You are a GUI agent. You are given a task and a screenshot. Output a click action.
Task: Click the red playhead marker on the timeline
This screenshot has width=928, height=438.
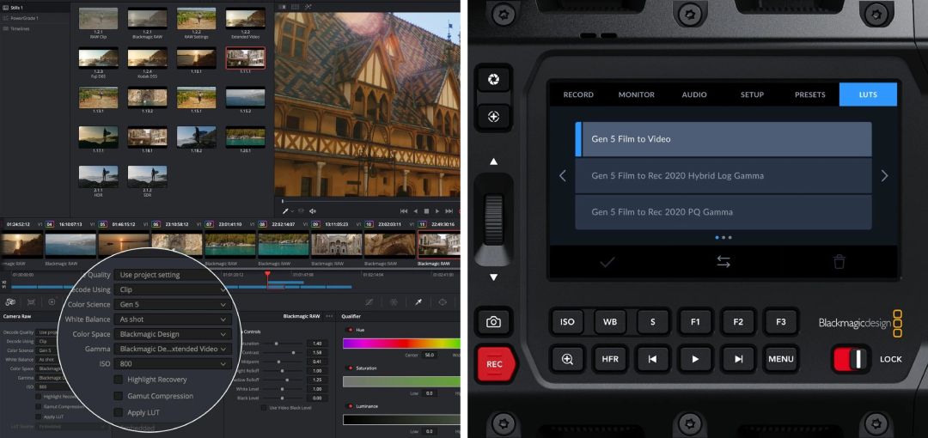pyautogui.click(x=267, y=275)
